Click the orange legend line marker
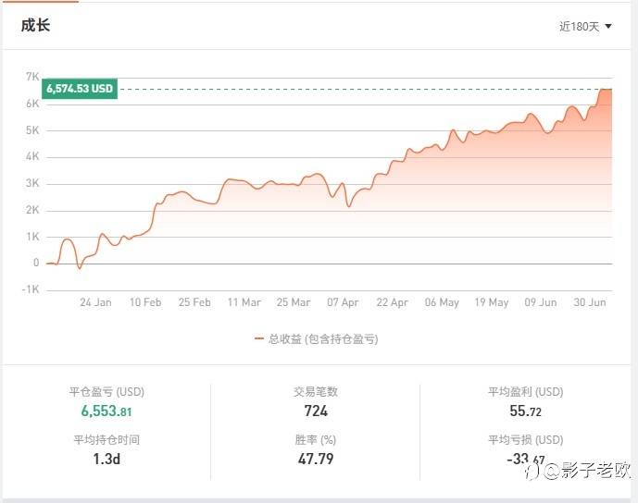The height and width of the screenshot is (503, 638). [x=259, y=338]
